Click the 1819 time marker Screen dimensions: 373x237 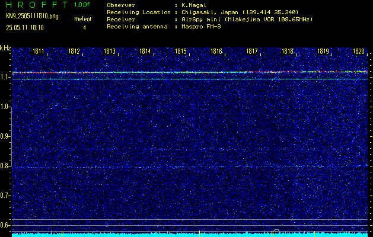pos(323,51)
